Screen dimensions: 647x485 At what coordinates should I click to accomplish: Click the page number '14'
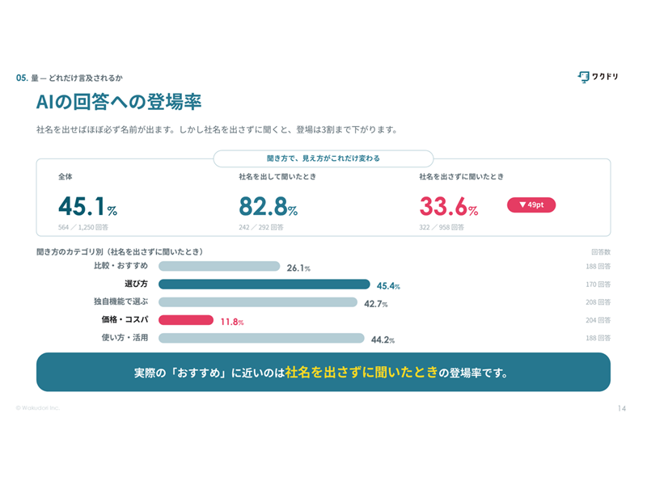coord(622,408)
